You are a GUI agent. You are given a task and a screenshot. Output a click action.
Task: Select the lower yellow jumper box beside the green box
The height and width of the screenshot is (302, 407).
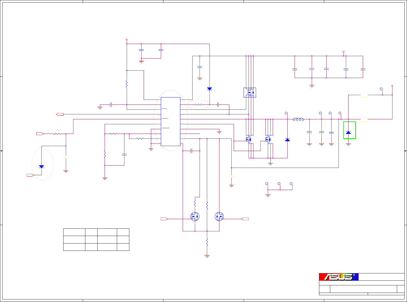tap(364, 119)
